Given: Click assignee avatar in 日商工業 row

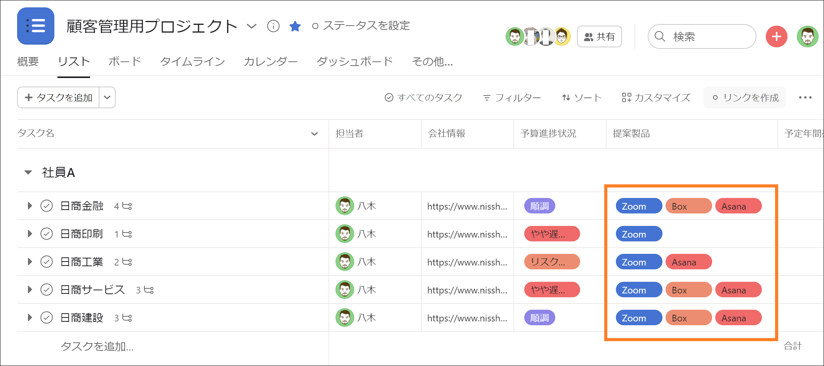Looking at the screenshot, I should click(x=345, y=262).
